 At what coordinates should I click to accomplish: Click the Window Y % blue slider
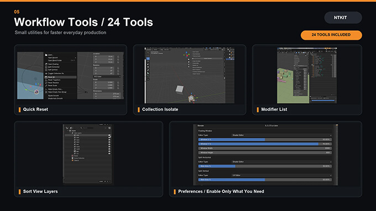tap(265, 144)
